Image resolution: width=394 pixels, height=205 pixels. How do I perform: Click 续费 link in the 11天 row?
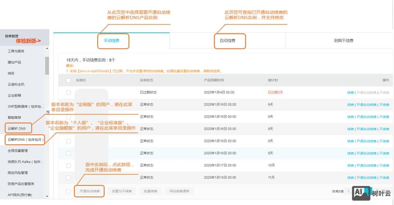(350, 178)
